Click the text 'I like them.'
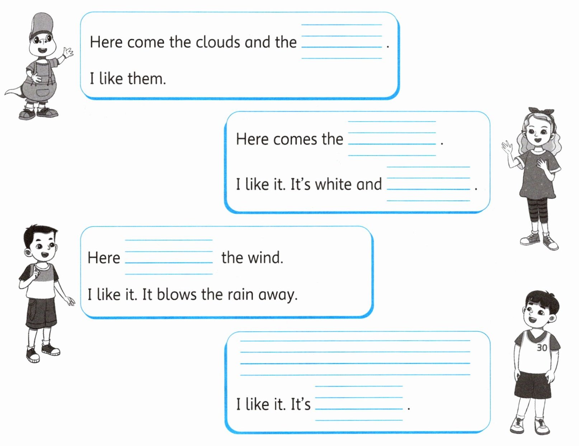The height and width of the screenshot is (446, 579). (128, 79)
